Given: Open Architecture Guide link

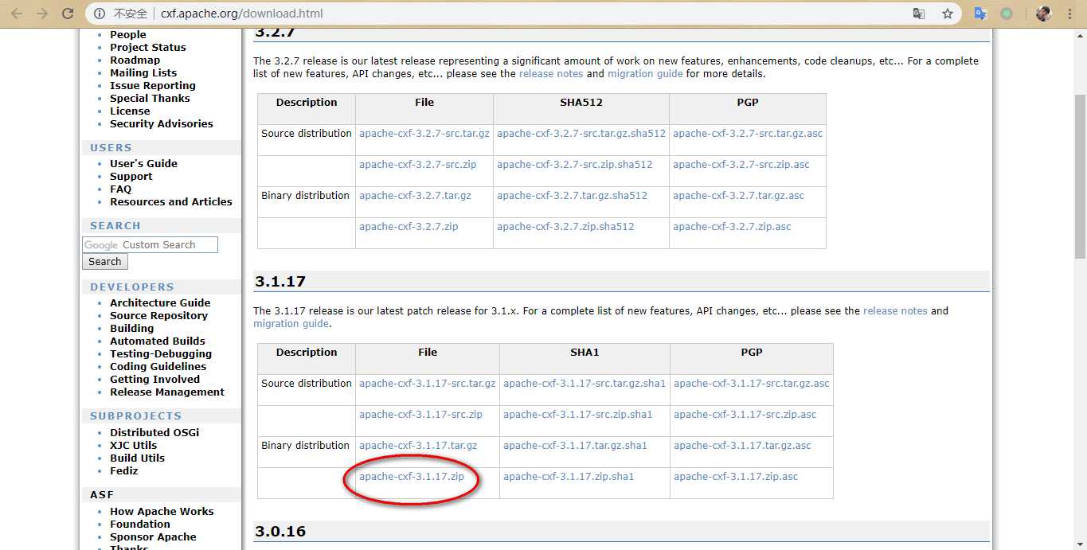Looking at the screenshot, I should click(160, 302).
